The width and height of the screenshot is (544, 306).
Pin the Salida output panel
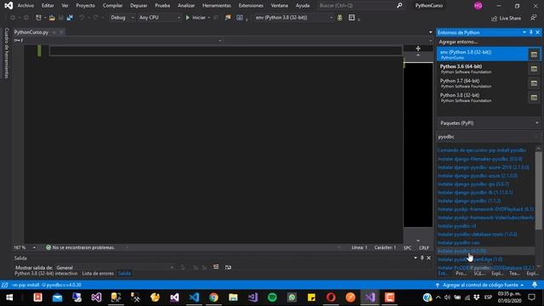(422, 258)
